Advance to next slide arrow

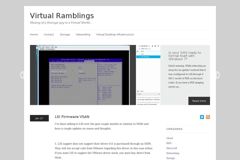tap(218, 75)
